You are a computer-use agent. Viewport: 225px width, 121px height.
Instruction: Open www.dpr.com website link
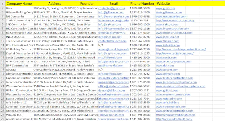pyautogui.click(x=165, y=66)
